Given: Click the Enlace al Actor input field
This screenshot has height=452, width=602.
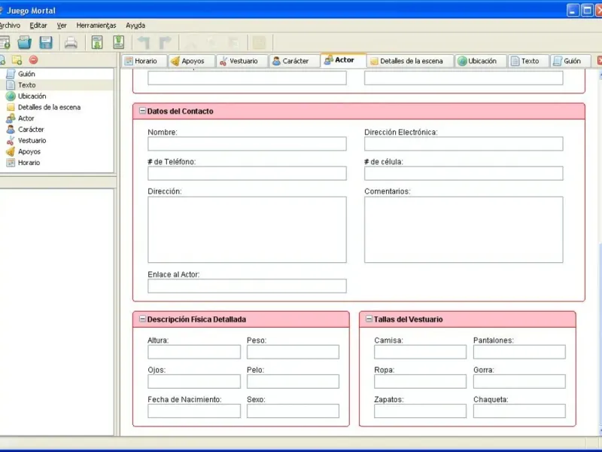Looking at the screenshot, I should pyautogui.click(x=247, y=286).
